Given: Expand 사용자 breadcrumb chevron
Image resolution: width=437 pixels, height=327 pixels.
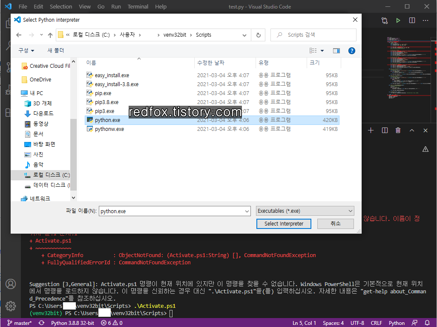Looking at the screenshot, I should pos(140,35).
